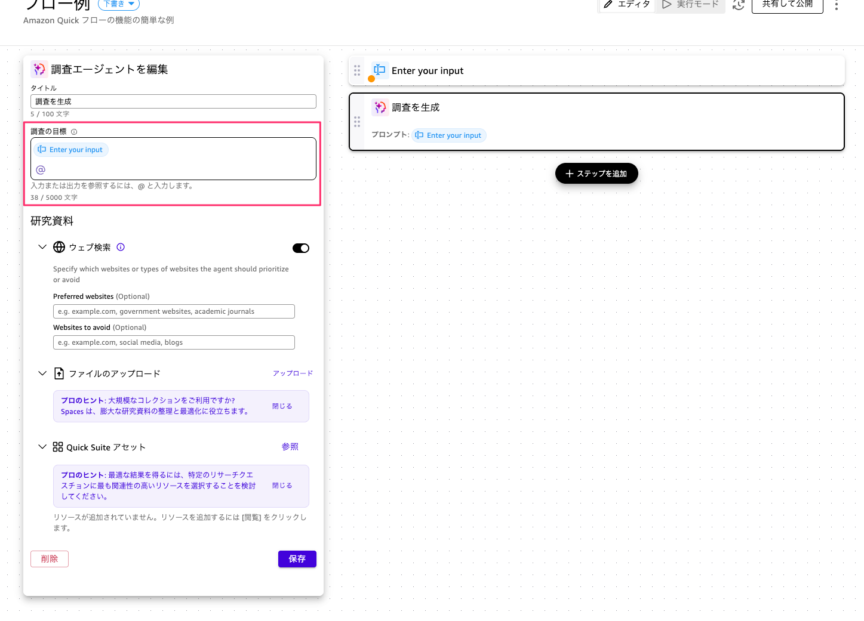Click the info icon beside ウェブ検索
Screen dimensions: 864x621
pos(121,247)
